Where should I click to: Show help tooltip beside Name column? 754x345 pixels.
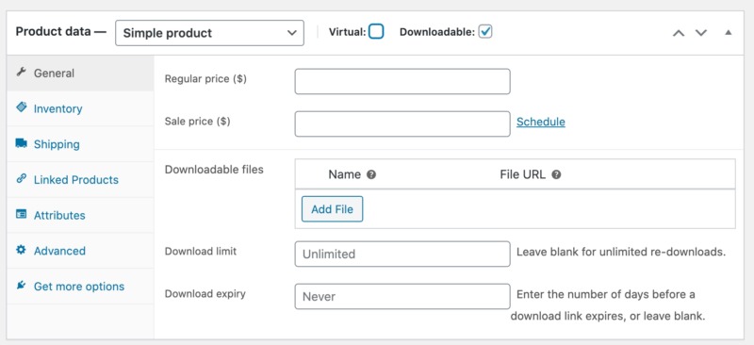tap(370, 174)
